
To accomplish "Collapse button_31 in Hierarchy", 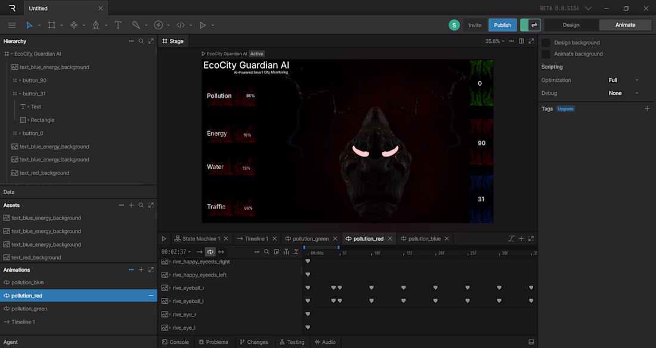I will pos(20,94).
